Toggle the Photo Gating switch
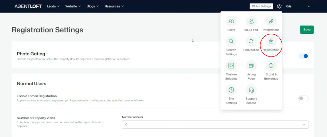 303,56
